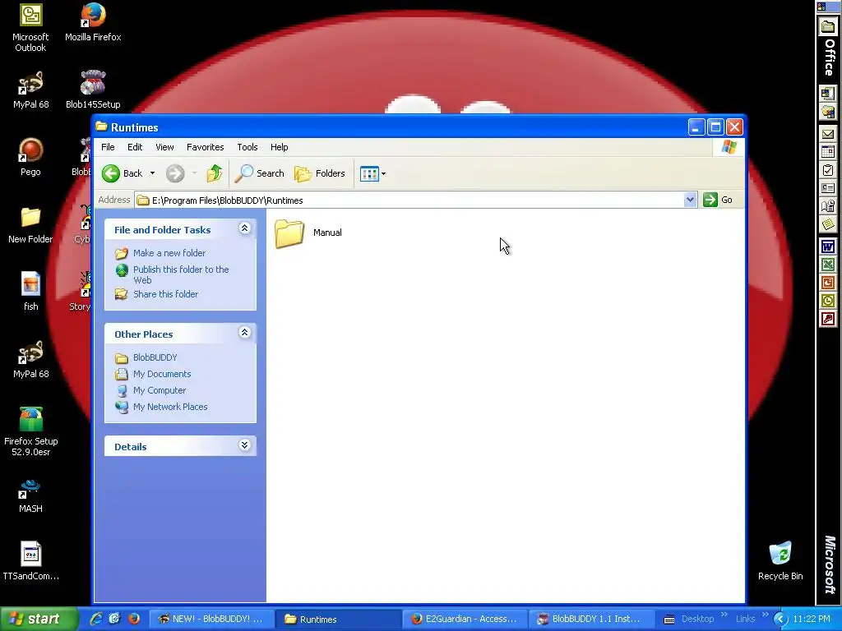
Task: Select New Folder on desktop
Action: 30,225
